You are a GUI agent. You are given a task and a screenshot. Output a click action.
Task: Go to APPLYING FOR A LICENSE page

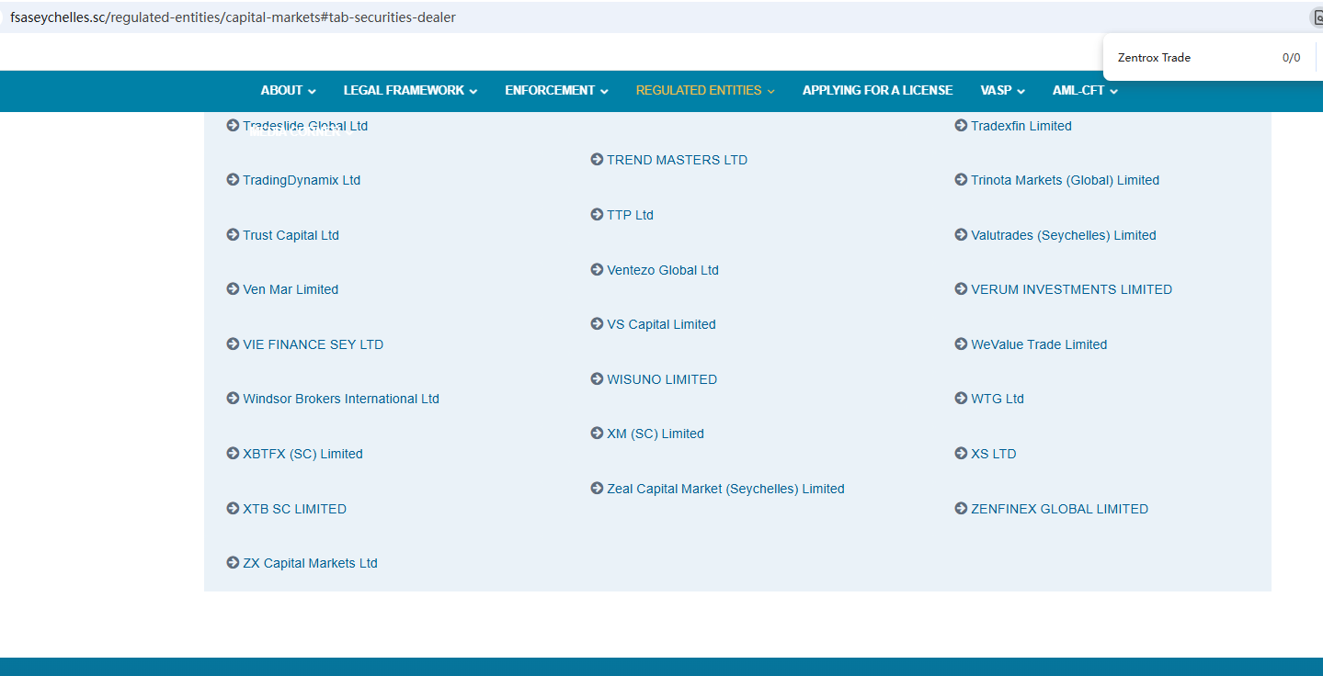click(877, 91)
